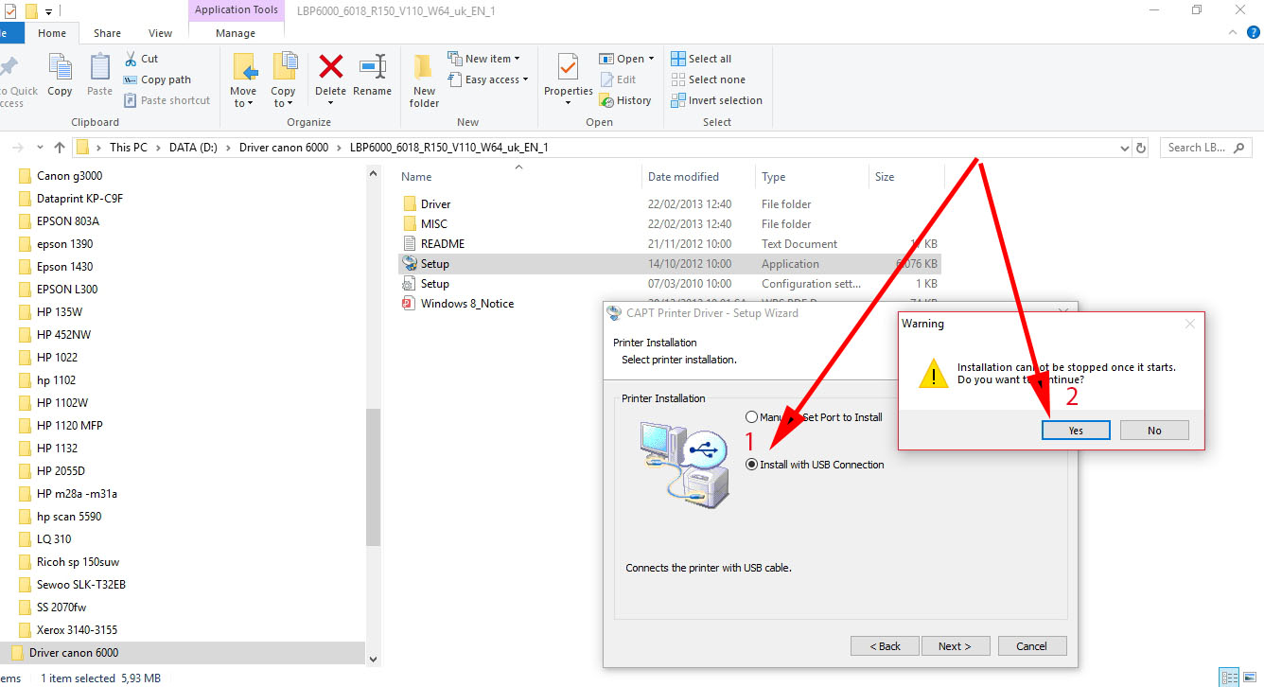
Task: Click the Copy icon in Clipboard group
Action: click(60, 76)
